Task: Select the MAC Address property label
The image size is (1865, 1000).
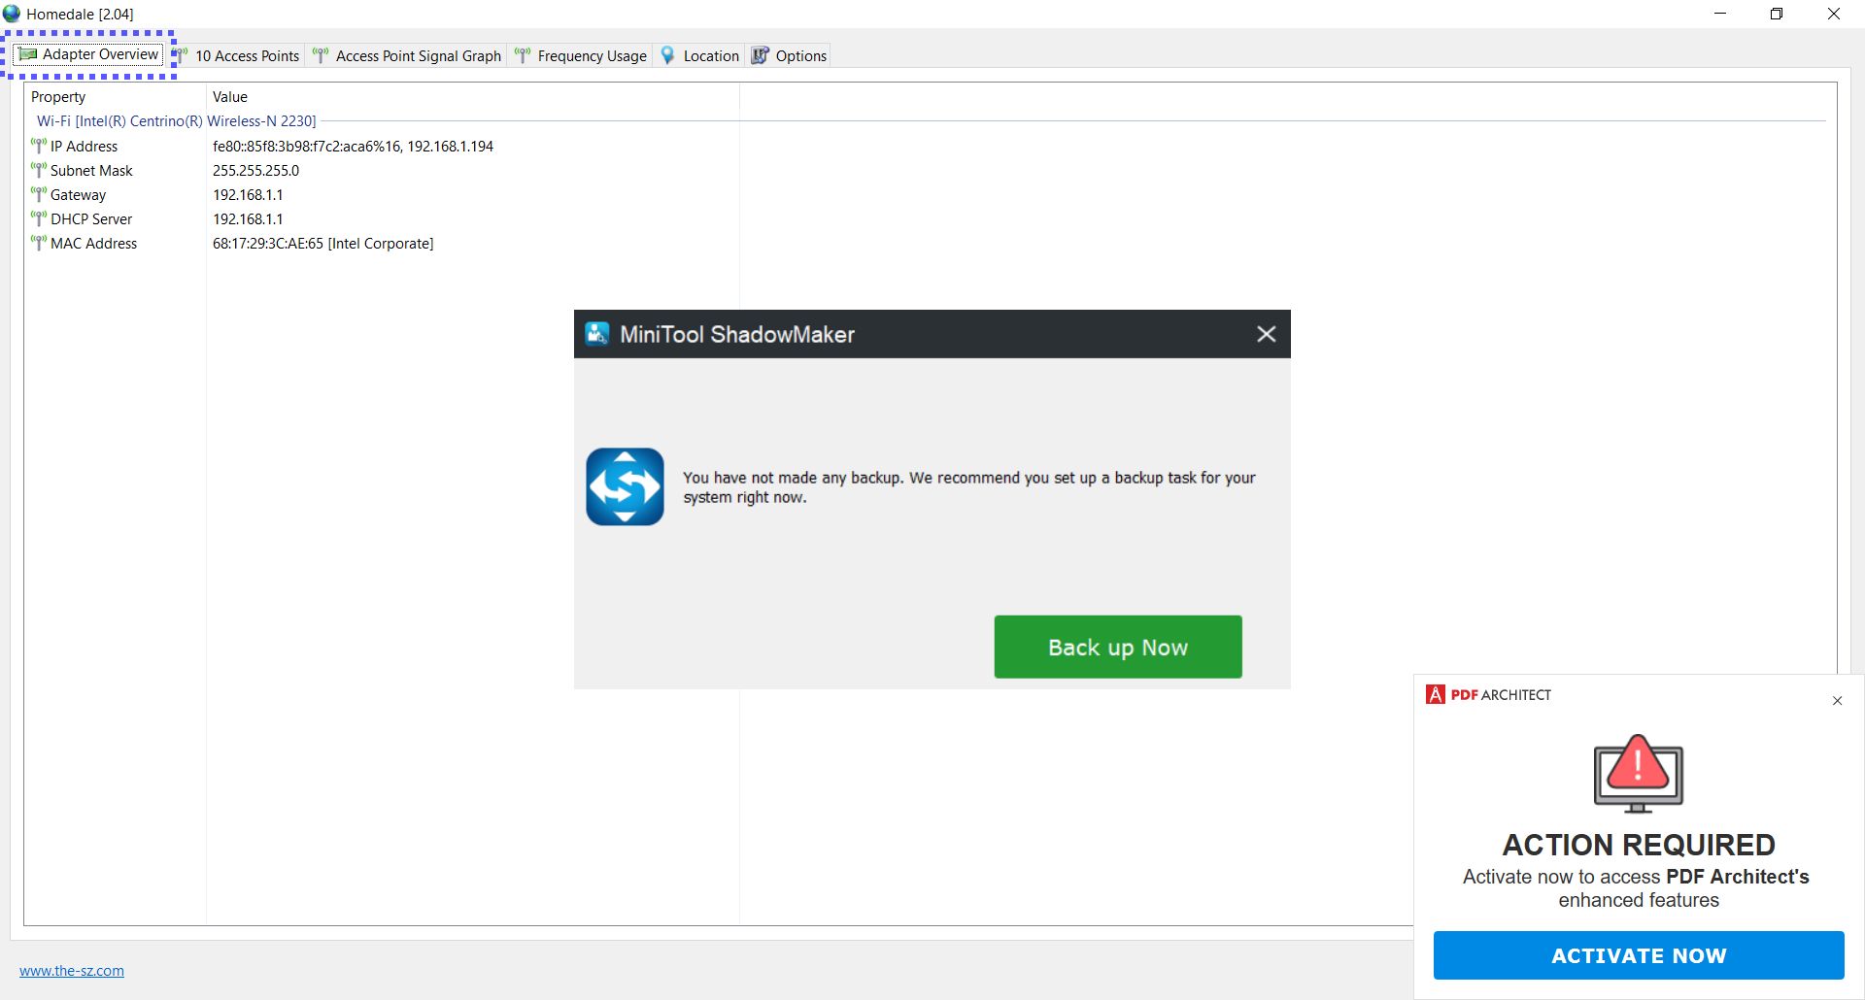Action: [93, 243]
